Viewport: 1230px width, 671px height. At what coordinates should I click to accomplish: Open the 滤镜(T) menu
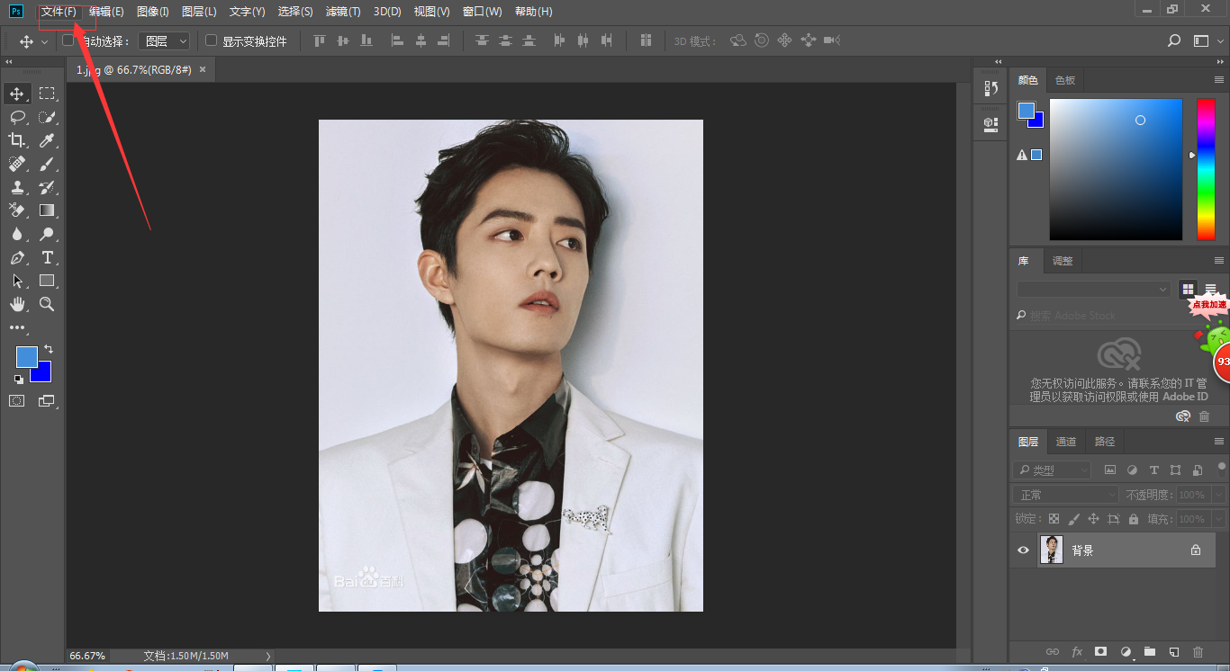point(343,12)
